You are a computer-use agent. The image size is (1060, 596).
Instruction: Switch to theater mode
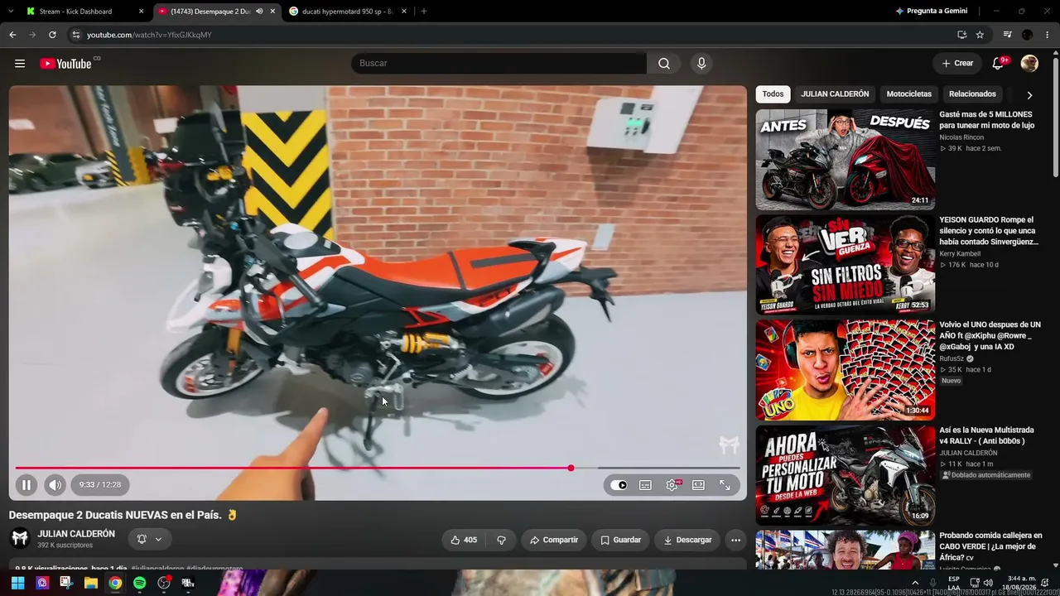point(698,485)
